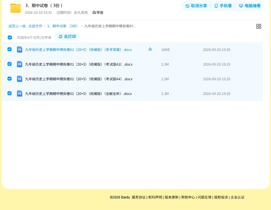
Task: Navigate to 全部文件 breadcrumb
Action: [x=35, y=26]
